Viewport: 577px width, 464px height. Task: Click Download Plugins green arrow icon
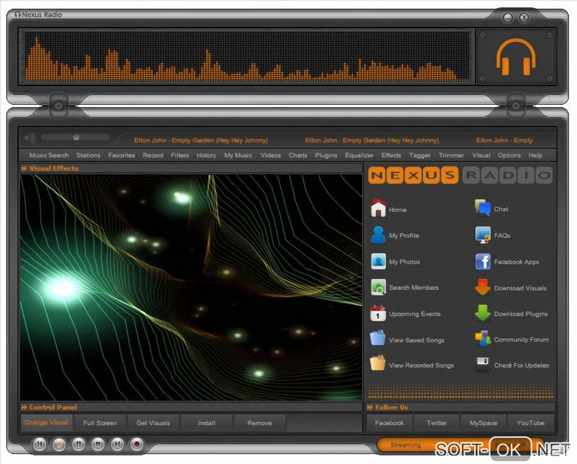point(483,313)
